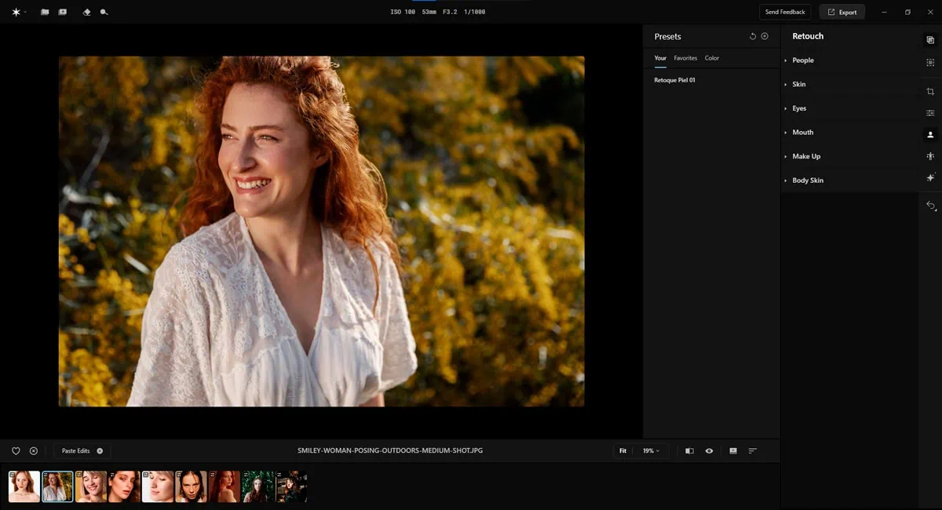Select the dashed-square masking tool icon
Viewport: 942px width, 510px height.
tap(930, 62)
